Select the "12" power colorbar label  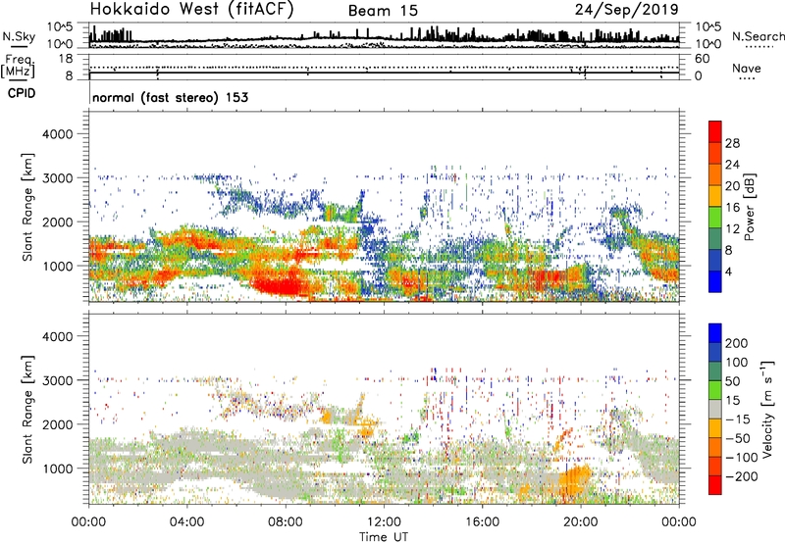[x=732, y=229]
